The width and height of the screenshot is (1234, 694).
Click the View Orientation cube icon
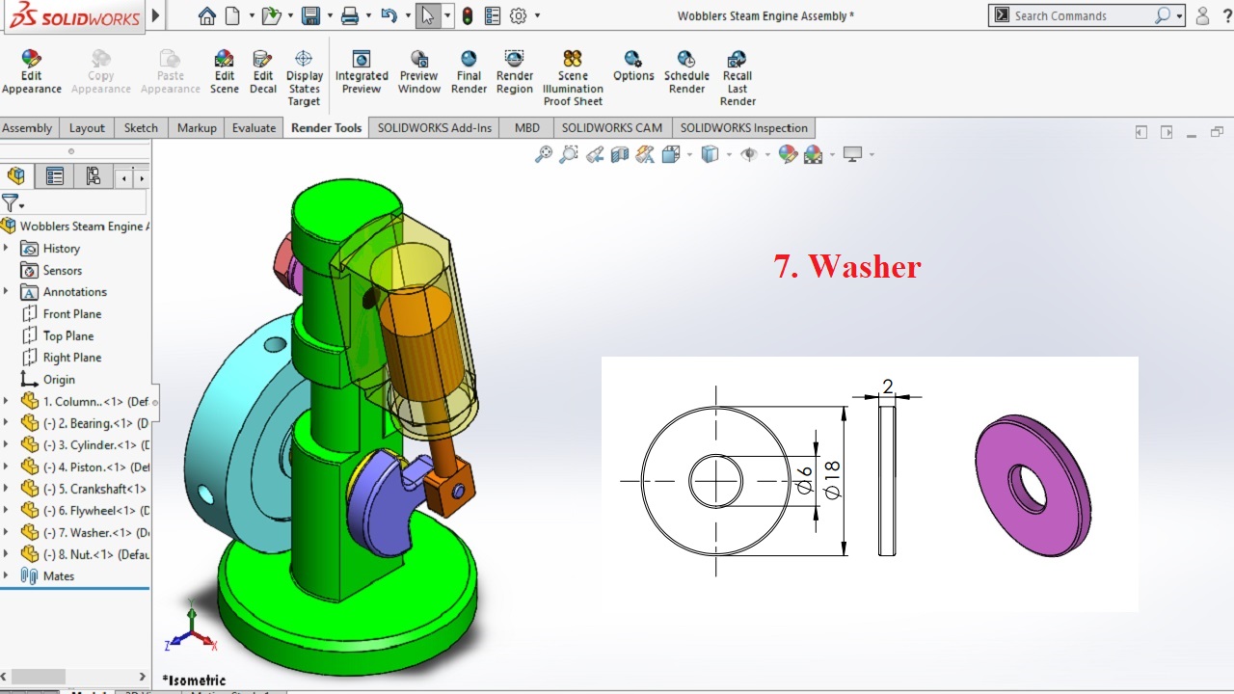[670, 154]
